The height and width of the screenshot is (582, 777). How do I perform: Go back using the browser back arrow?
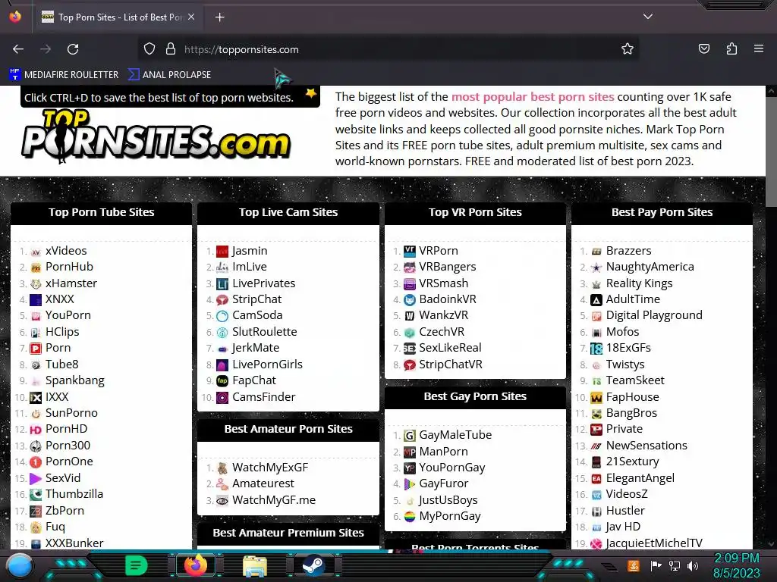pos(18,49)
